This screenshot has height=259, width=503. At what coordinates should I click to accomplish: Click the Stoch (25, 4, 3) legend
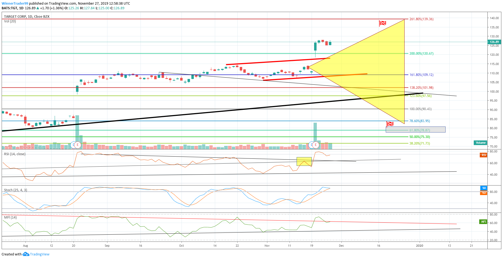pyautogui.click(x=15, y=190)
